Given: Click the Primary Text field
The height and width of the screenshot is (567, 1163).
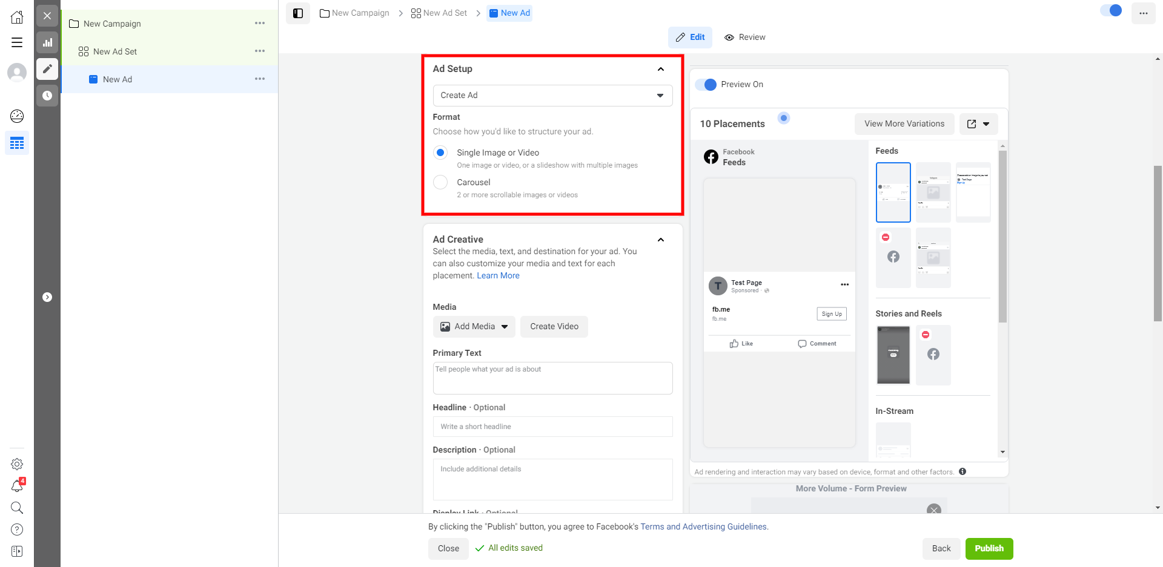Looking at the screenshot, I should pyautogui.click(x=552, y=378).
